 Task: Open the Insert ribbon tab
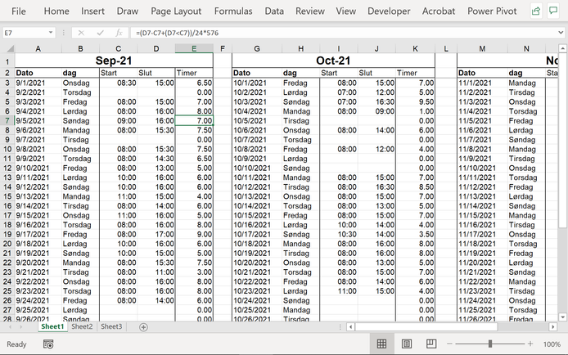point(92,11)
